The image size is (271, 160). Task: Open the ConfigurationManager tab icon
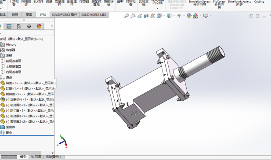click(x=19, y=26)
